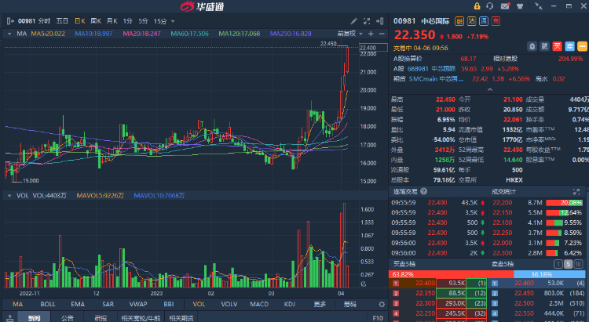The width and height of the screenshot is (589, 322).
Task: Switch to 周K weekly chart
Action: tap(96, 21)
